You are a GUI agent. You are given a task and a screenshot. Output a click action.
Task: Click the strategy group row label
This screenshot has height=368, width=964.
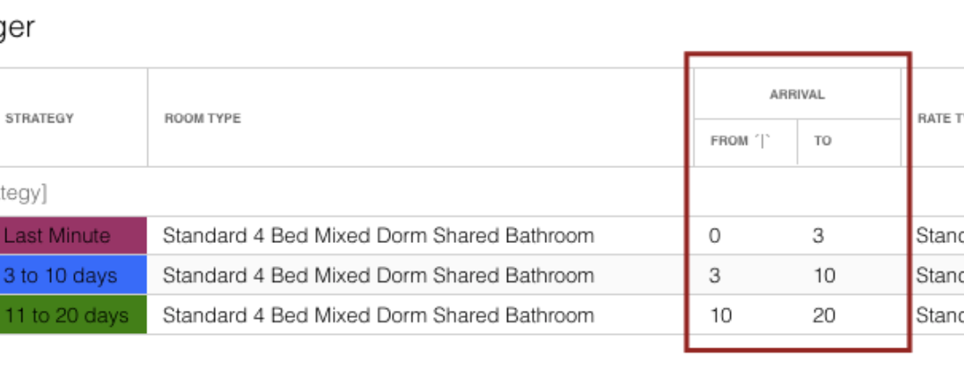[x=23, y=193]
